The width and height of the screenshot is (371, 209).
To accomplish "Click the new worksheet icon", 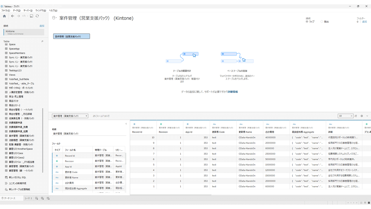I will pos(37,198).
